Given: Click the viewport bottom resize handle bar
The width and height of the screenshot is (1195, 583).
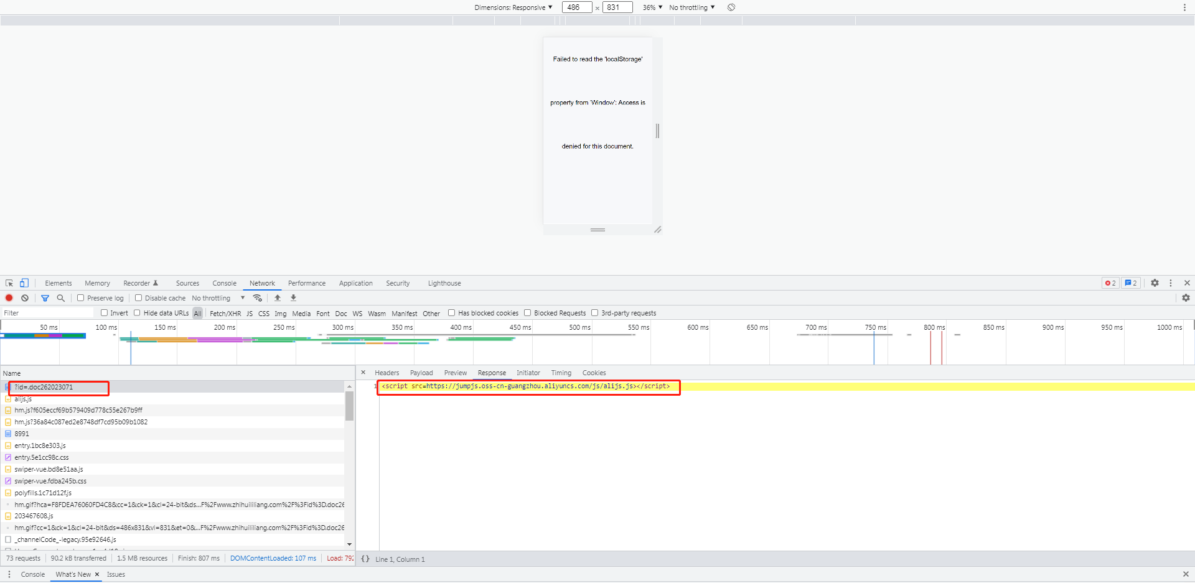Looking at the screenshot, I should pos(598,230).
